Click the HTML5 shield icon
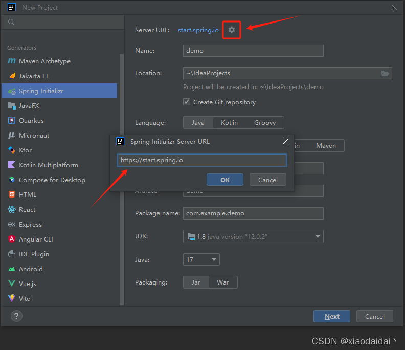 point(12,194)
